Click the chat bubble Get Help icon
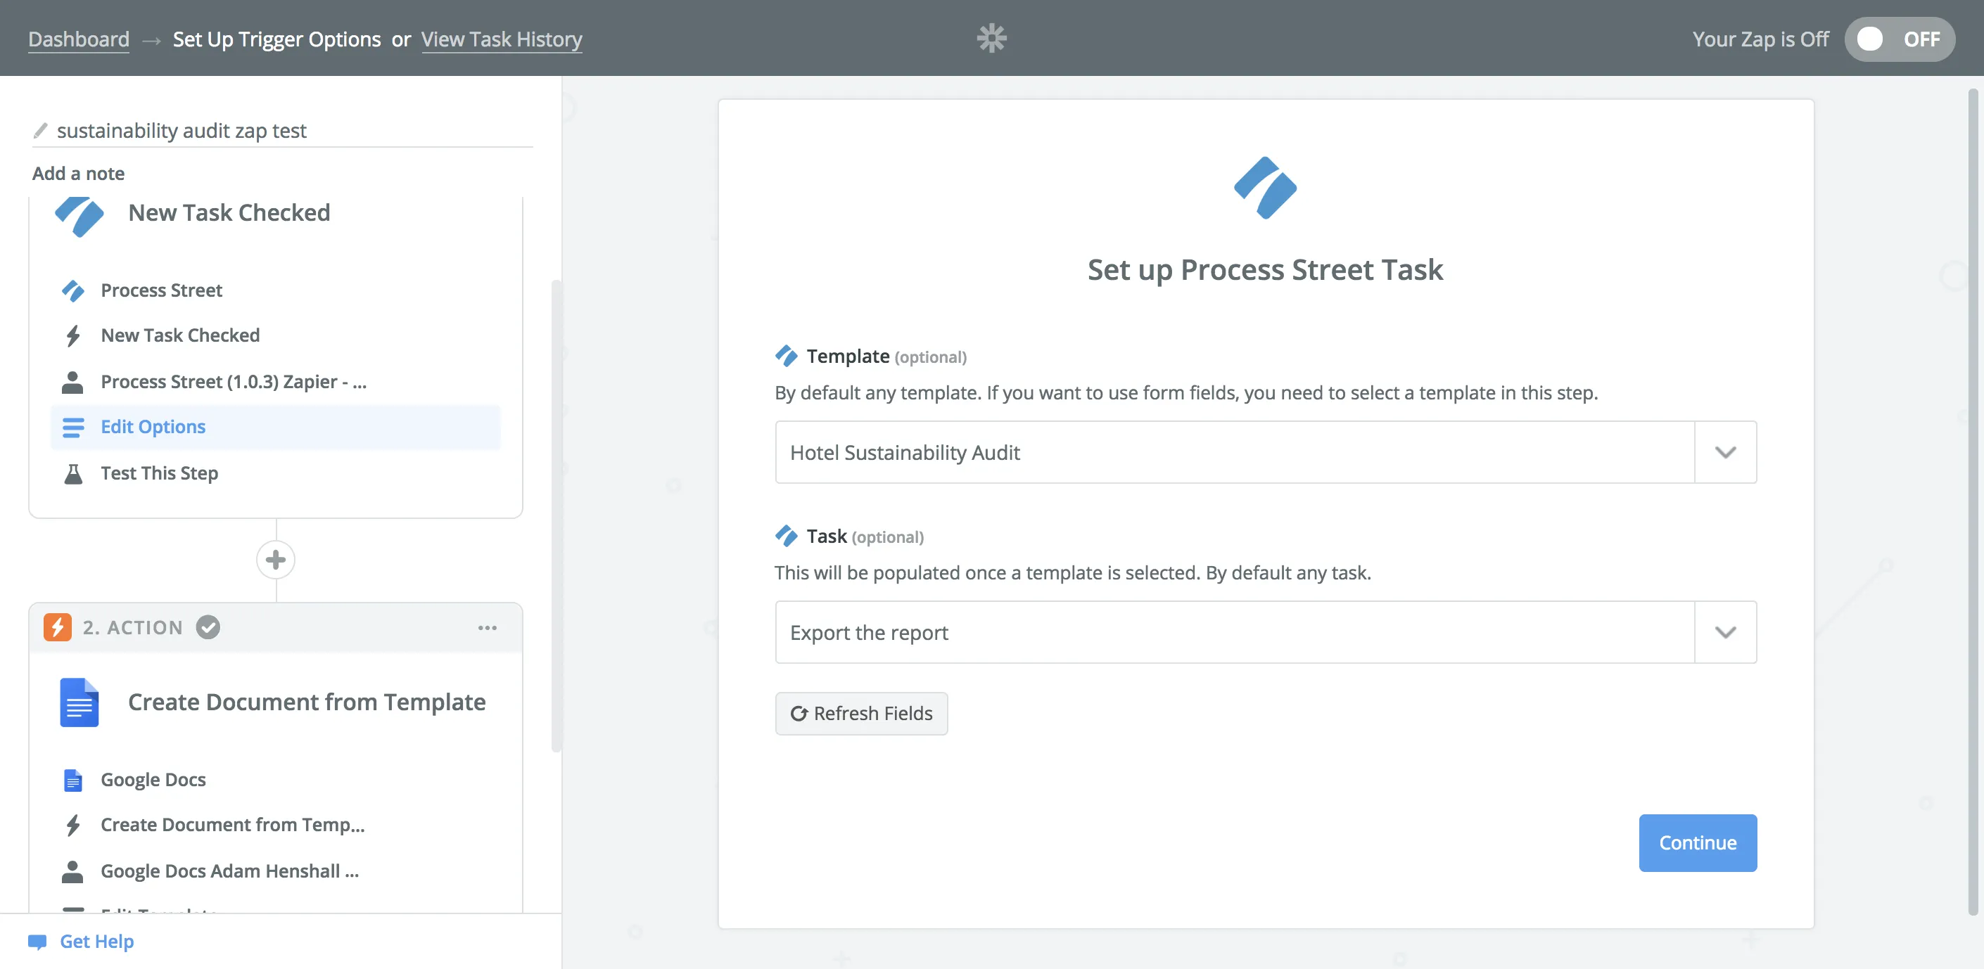This screenshot has width=1984, height=969. pyautogui.click(x=37, y=942)
